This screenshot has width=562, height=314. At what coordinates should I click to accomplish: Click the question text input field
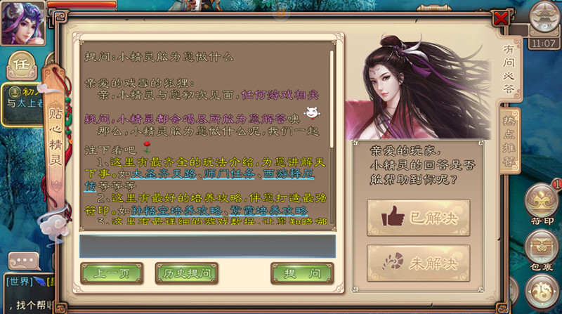[207, 247]
